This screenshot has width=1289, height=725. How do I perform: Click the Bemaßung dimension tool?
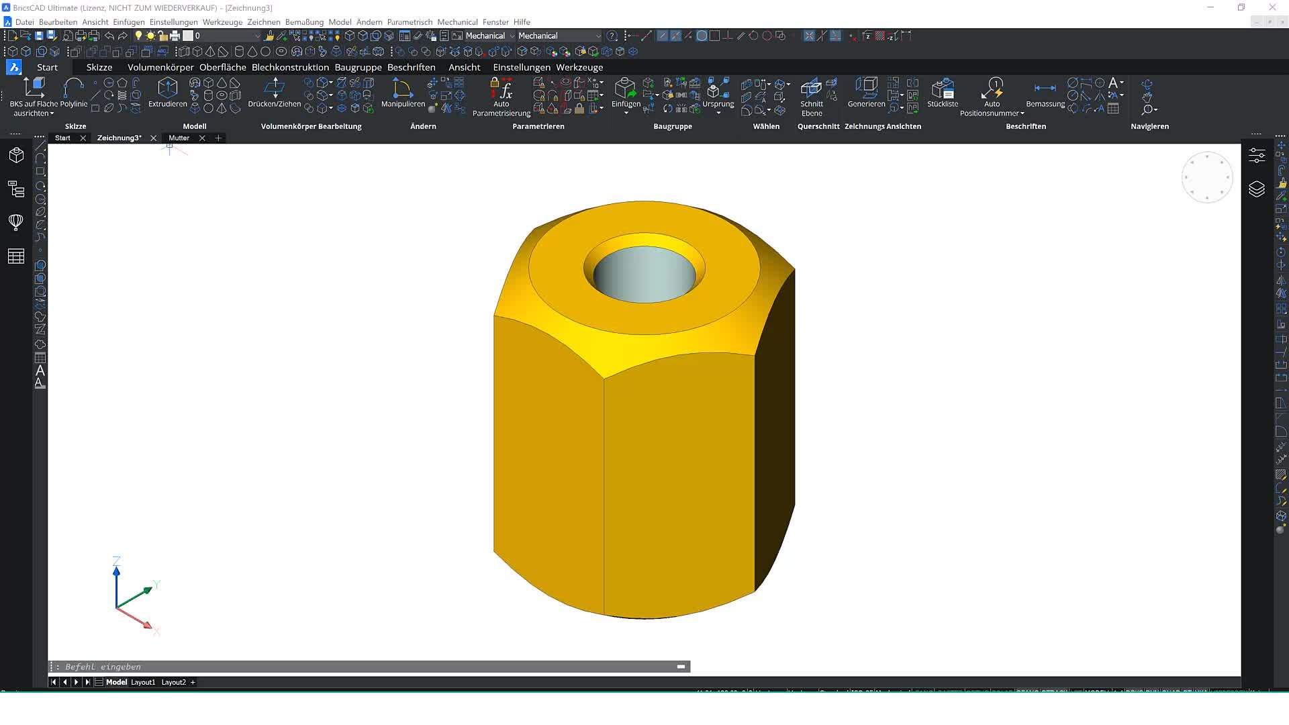tap(1045, 88)
